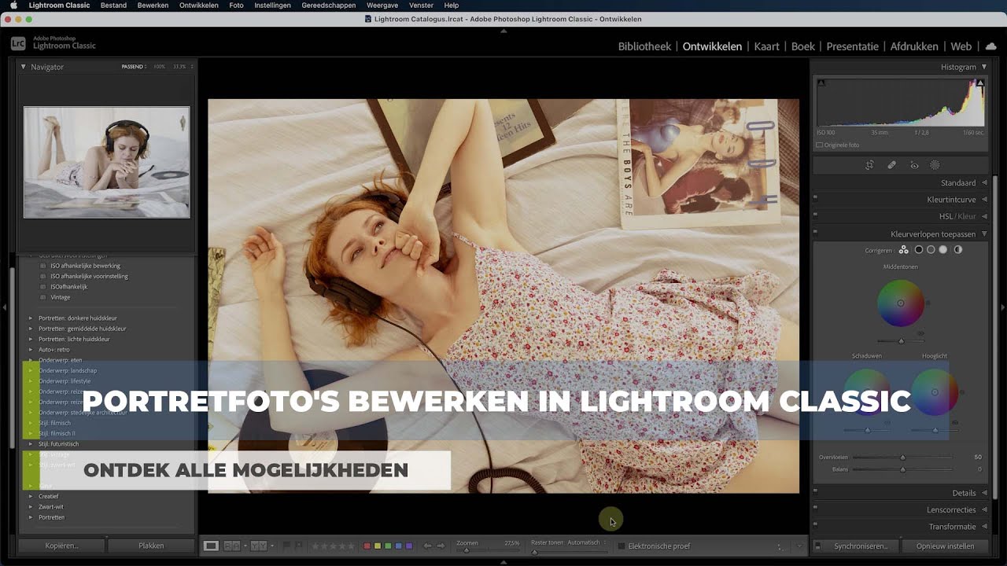Select the Crop overlay tool

pyautogui.click(x=869, y=165)
